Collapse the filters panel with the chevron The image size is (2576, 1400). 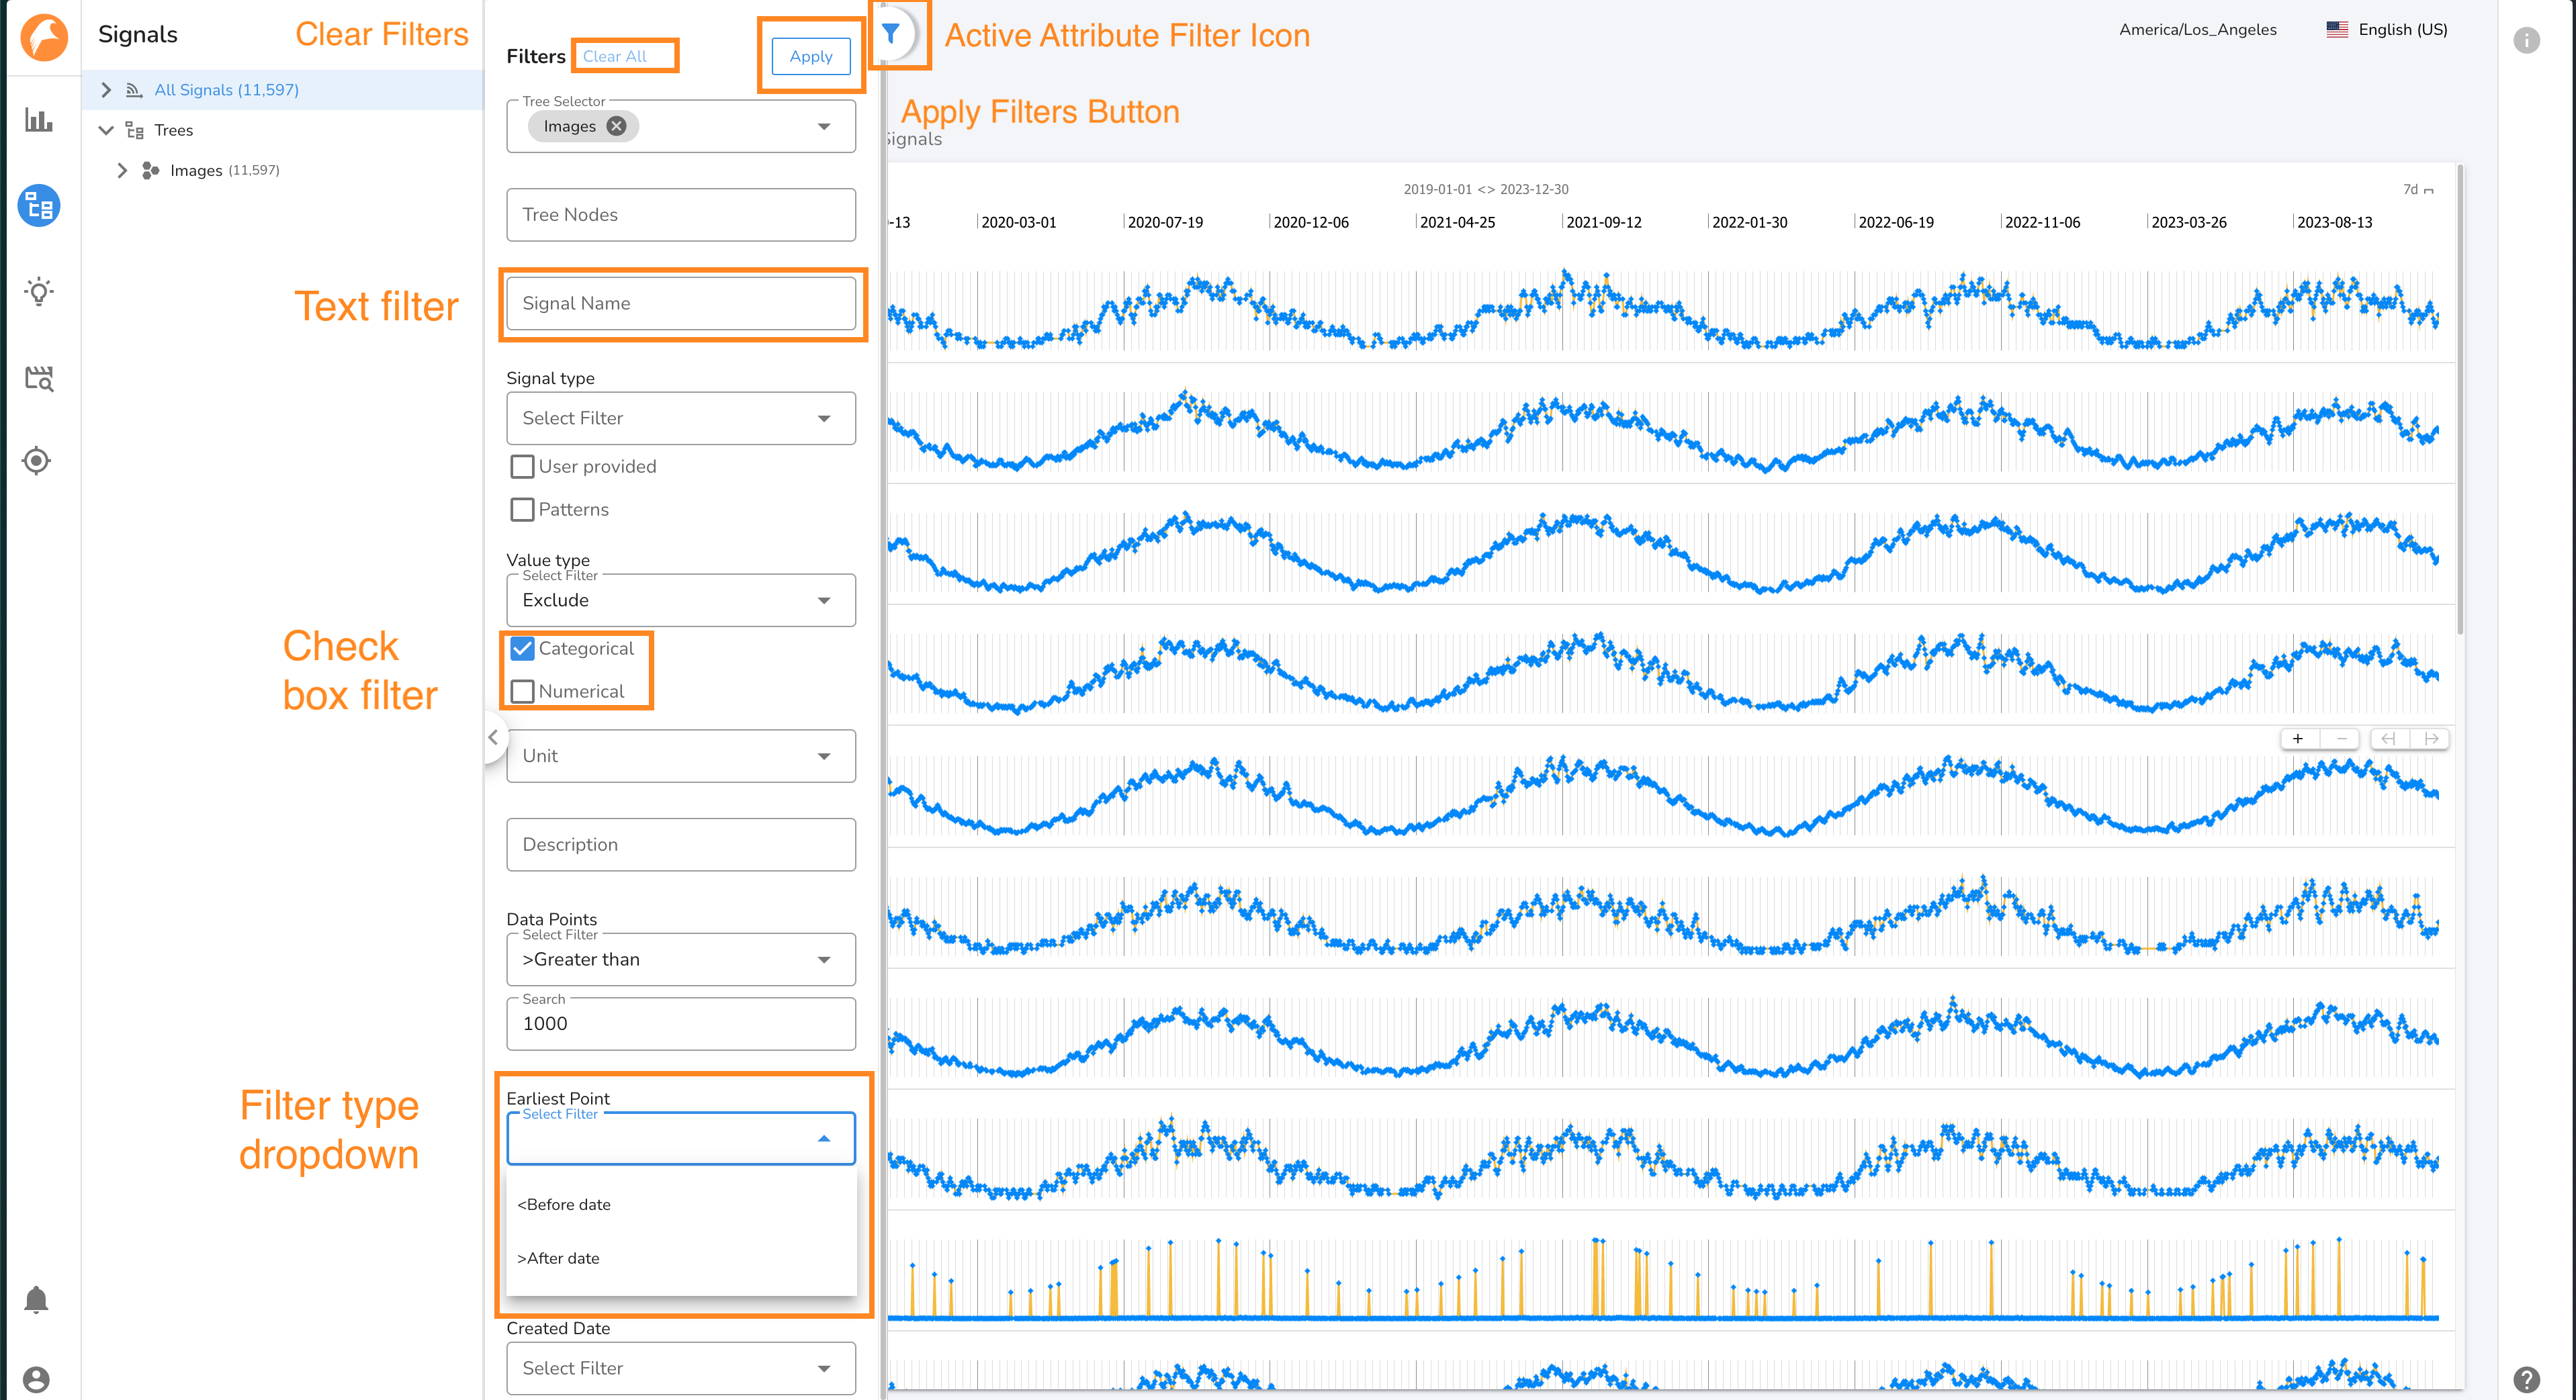[x=493, y=737]
